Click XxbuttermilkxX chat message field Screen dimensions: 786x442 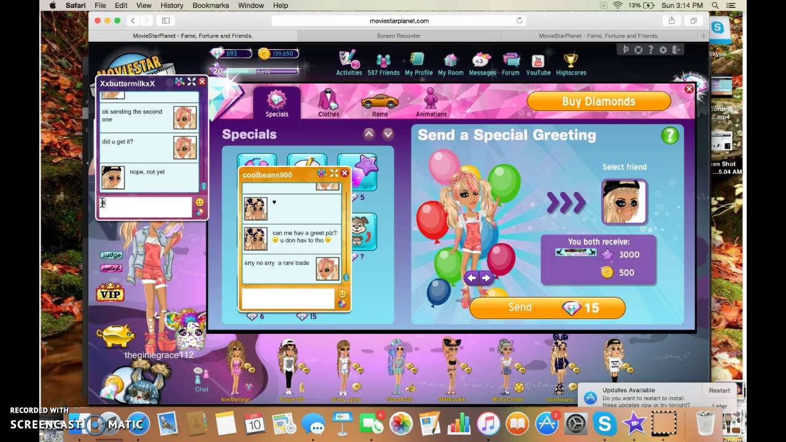146,207
